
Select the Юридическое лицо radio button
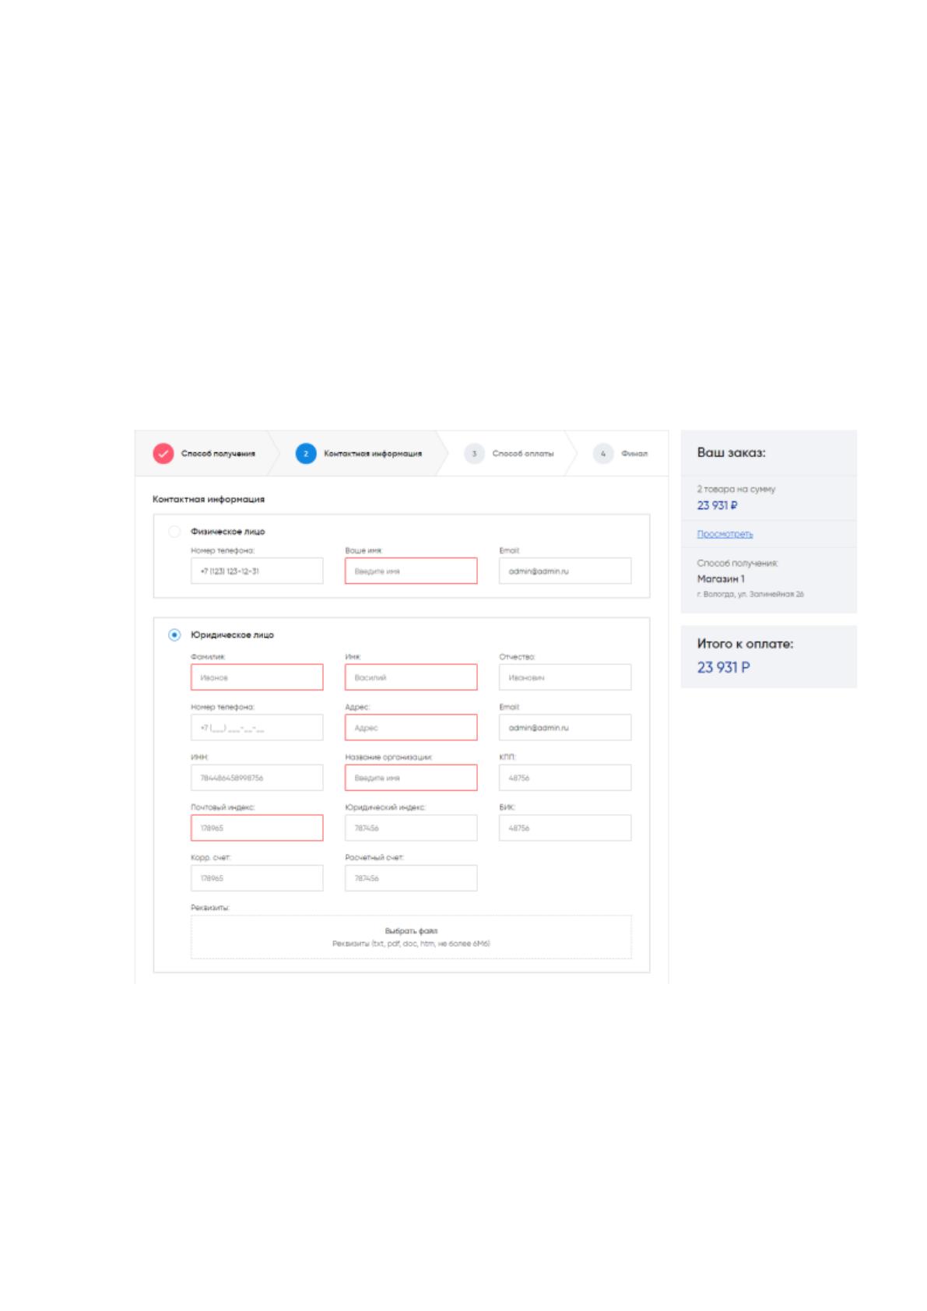tap(174, 635)
